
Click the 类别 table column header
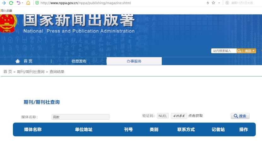click(x=154, y=129)
